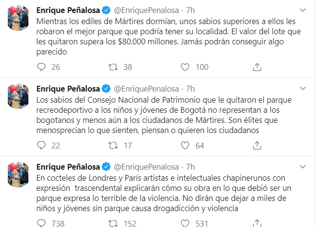
Task: Open the first tweet's more options chevron
Action: 303,10
